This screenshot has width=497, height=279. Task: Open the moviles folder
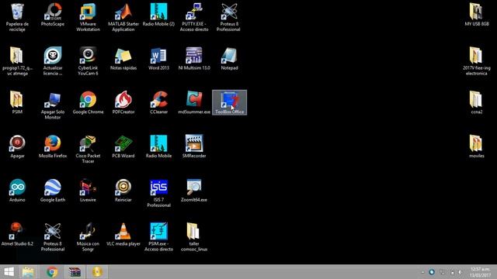(x=476, y=146)
